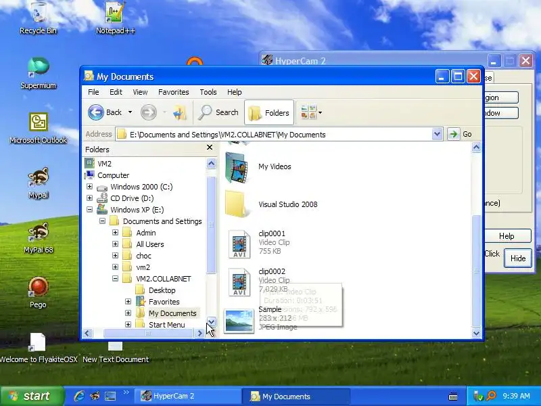The width and height of the screenshot is (541, 406).
Task: Open the File menu
Action: [x=93, y=92]
